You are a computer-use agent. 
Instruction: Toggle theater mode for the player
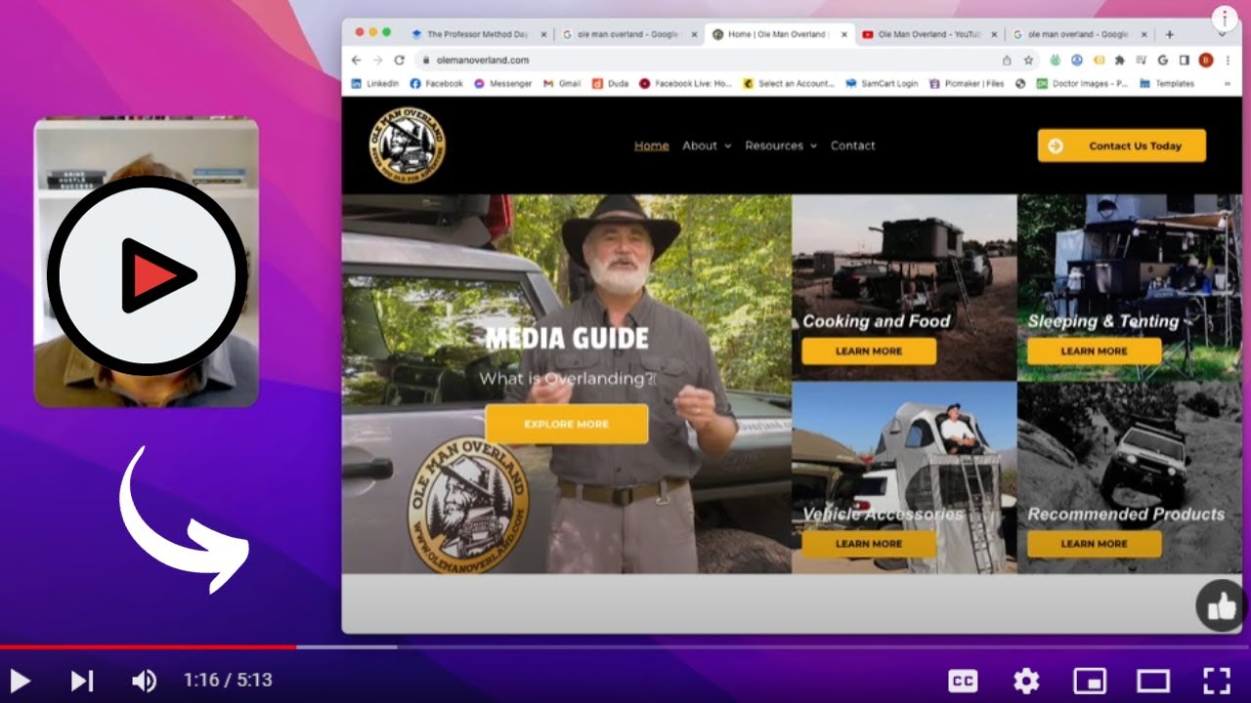click(1153, 681)
